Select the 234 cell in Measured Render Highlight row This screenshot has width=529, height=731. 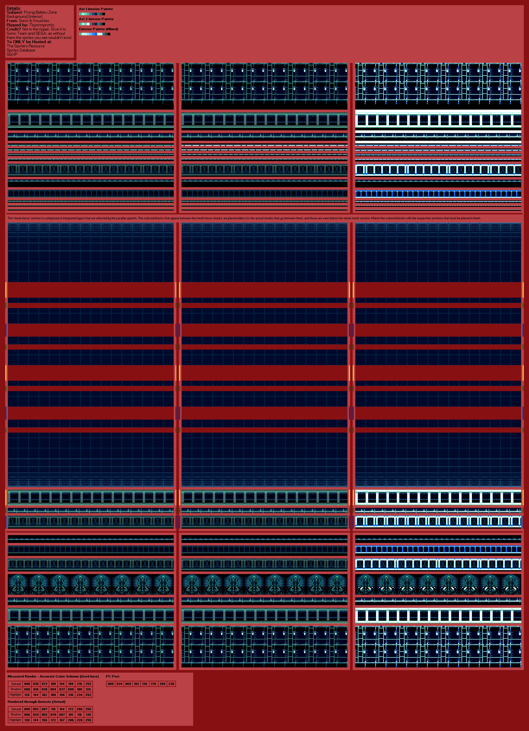79,695
